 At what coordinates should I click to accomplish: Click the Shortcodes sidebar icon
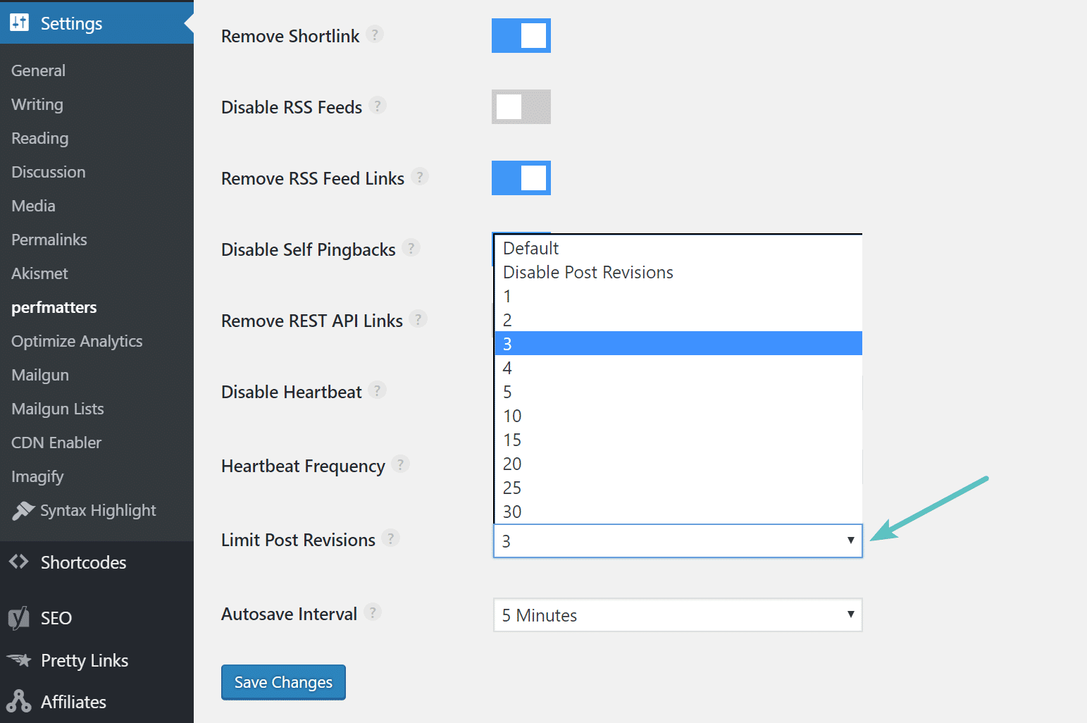(x=20, y=562)
